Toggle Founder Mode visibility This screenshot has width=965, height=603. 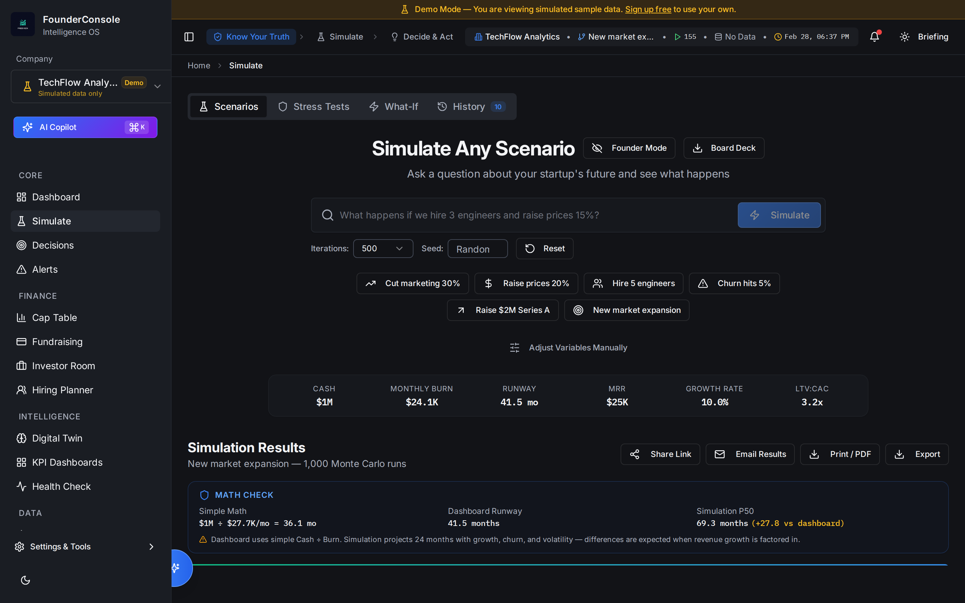click(629, 148)
